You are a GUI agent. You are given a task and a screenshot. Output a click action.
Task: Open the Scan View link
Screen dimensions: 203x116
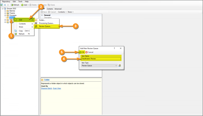57,88
